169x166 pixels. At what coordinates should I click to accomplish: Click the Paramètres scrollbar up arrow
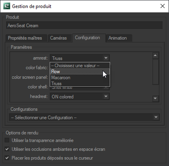(x=155, y=55)
